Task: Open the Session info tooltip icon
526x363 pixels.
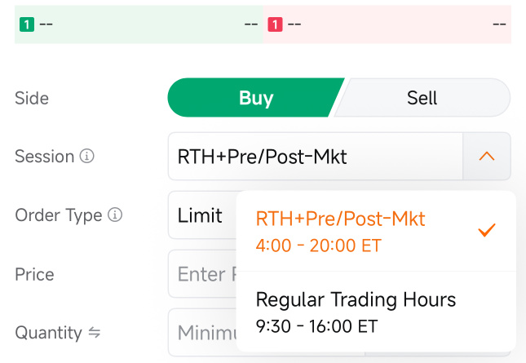Action: pos(87,156)
